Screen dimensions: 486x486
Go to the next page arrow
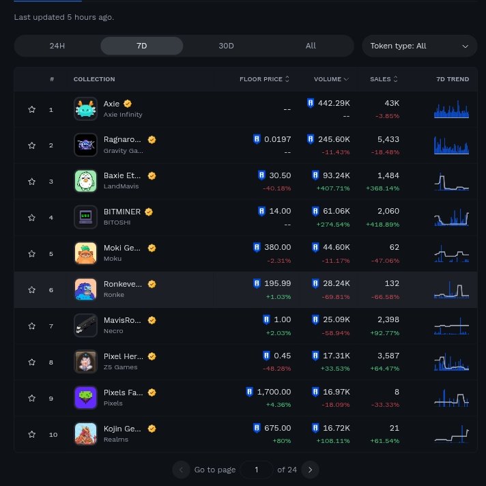coord(311,470)
